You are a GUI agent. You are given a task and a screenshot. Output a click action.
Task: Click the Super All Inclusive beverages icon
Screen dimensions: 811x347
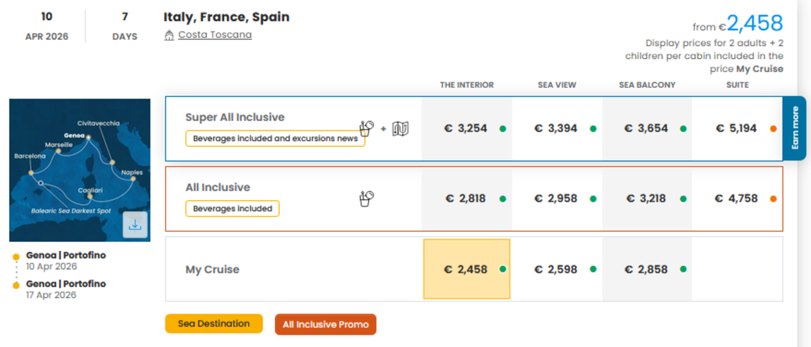click(x=366, y=128)
